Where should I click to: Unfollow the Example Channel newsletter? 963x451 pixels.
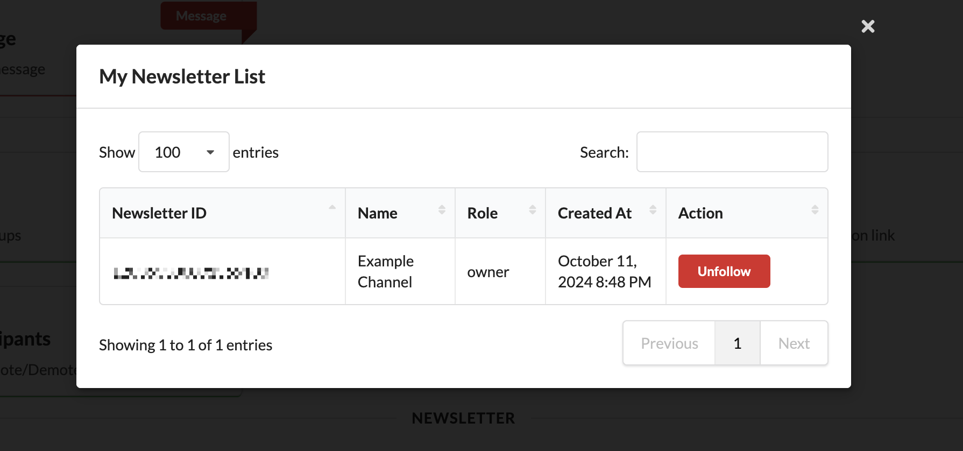point(724,271)
